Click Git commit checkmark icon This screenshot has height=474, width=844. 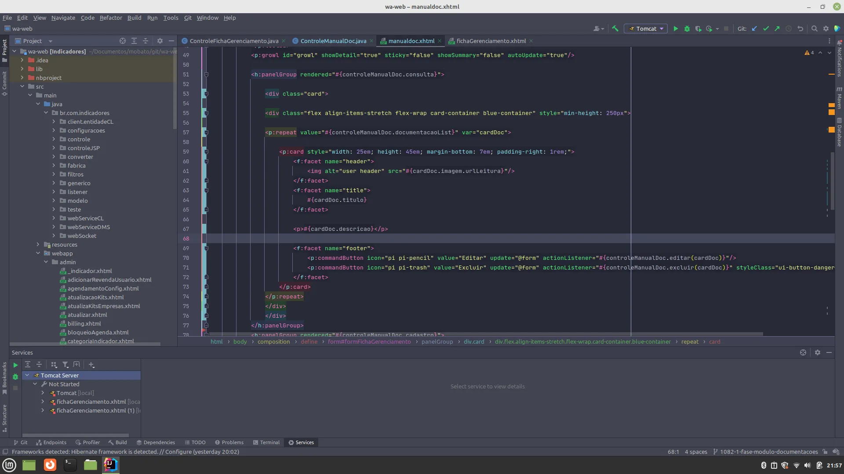tap(766, 29)
